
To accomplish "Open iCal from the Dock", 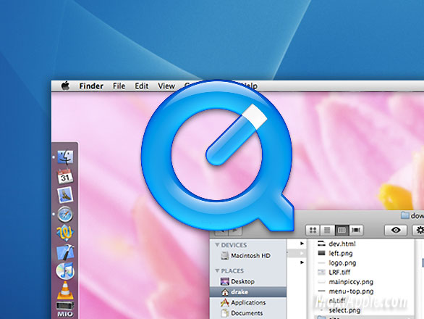I will (65, 176).
